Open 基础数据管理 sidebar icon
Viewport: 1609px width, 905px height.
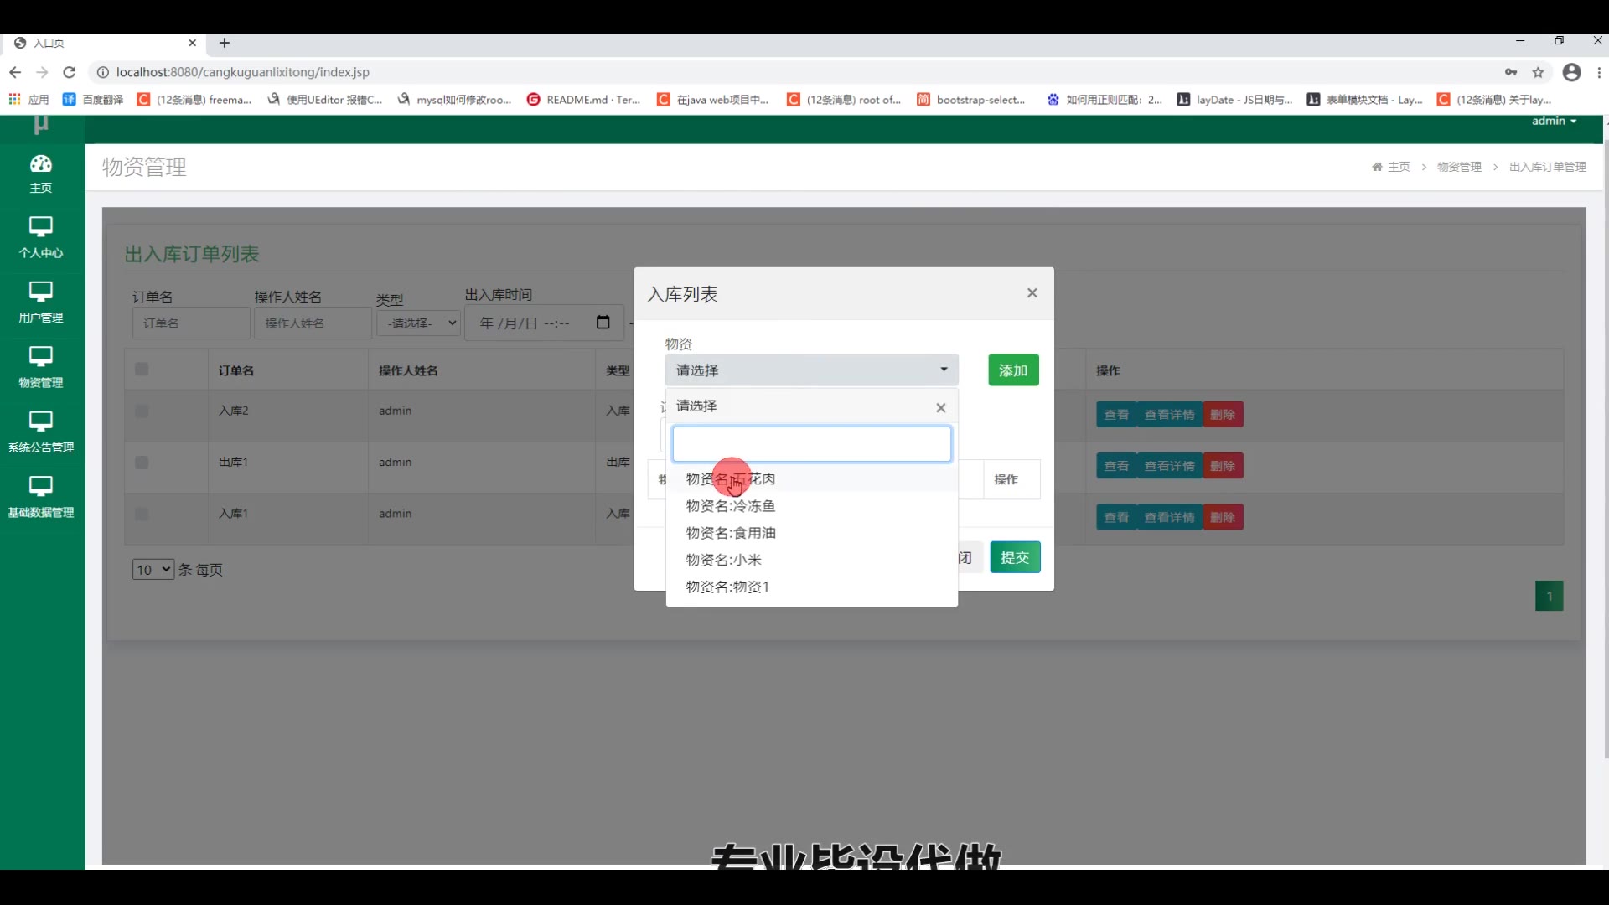pos(40,497)
